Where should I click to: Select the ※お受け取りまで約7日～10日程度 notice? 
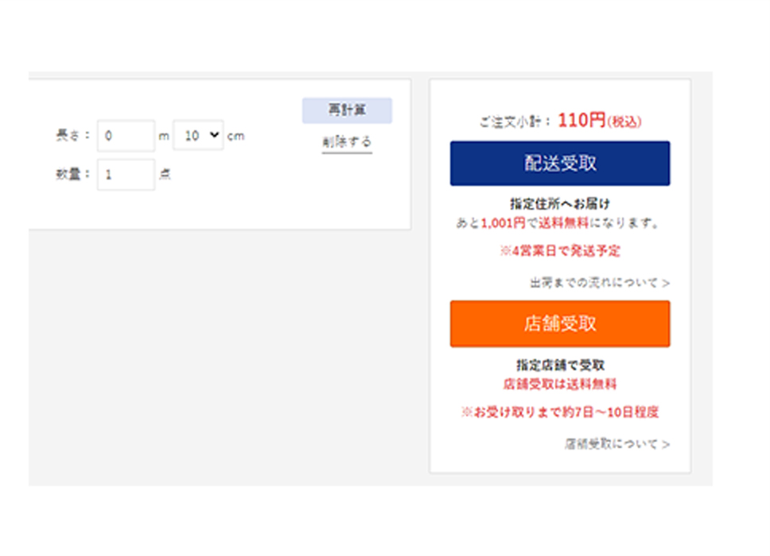click(x=560, y=412)
